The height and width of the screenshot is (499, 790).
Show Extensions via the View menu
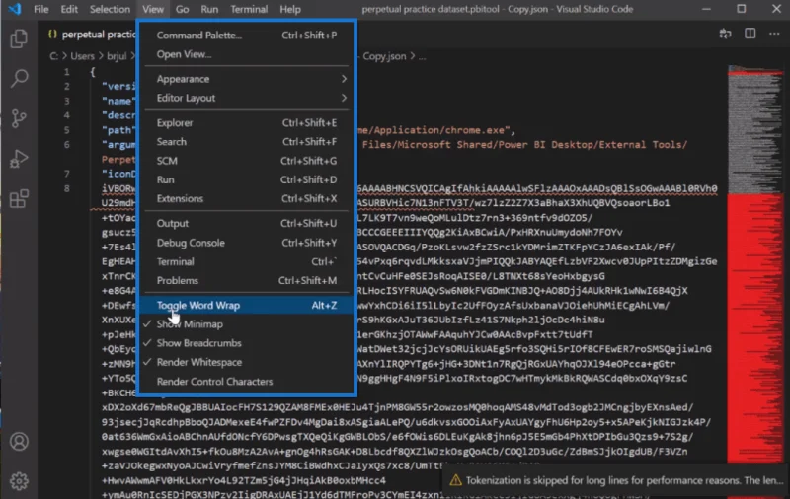pos(246,198)
